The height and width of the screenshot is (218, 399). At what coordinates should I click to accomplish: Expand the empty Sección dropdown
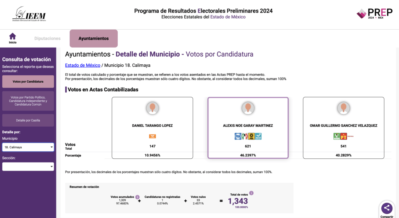[28, 167]
